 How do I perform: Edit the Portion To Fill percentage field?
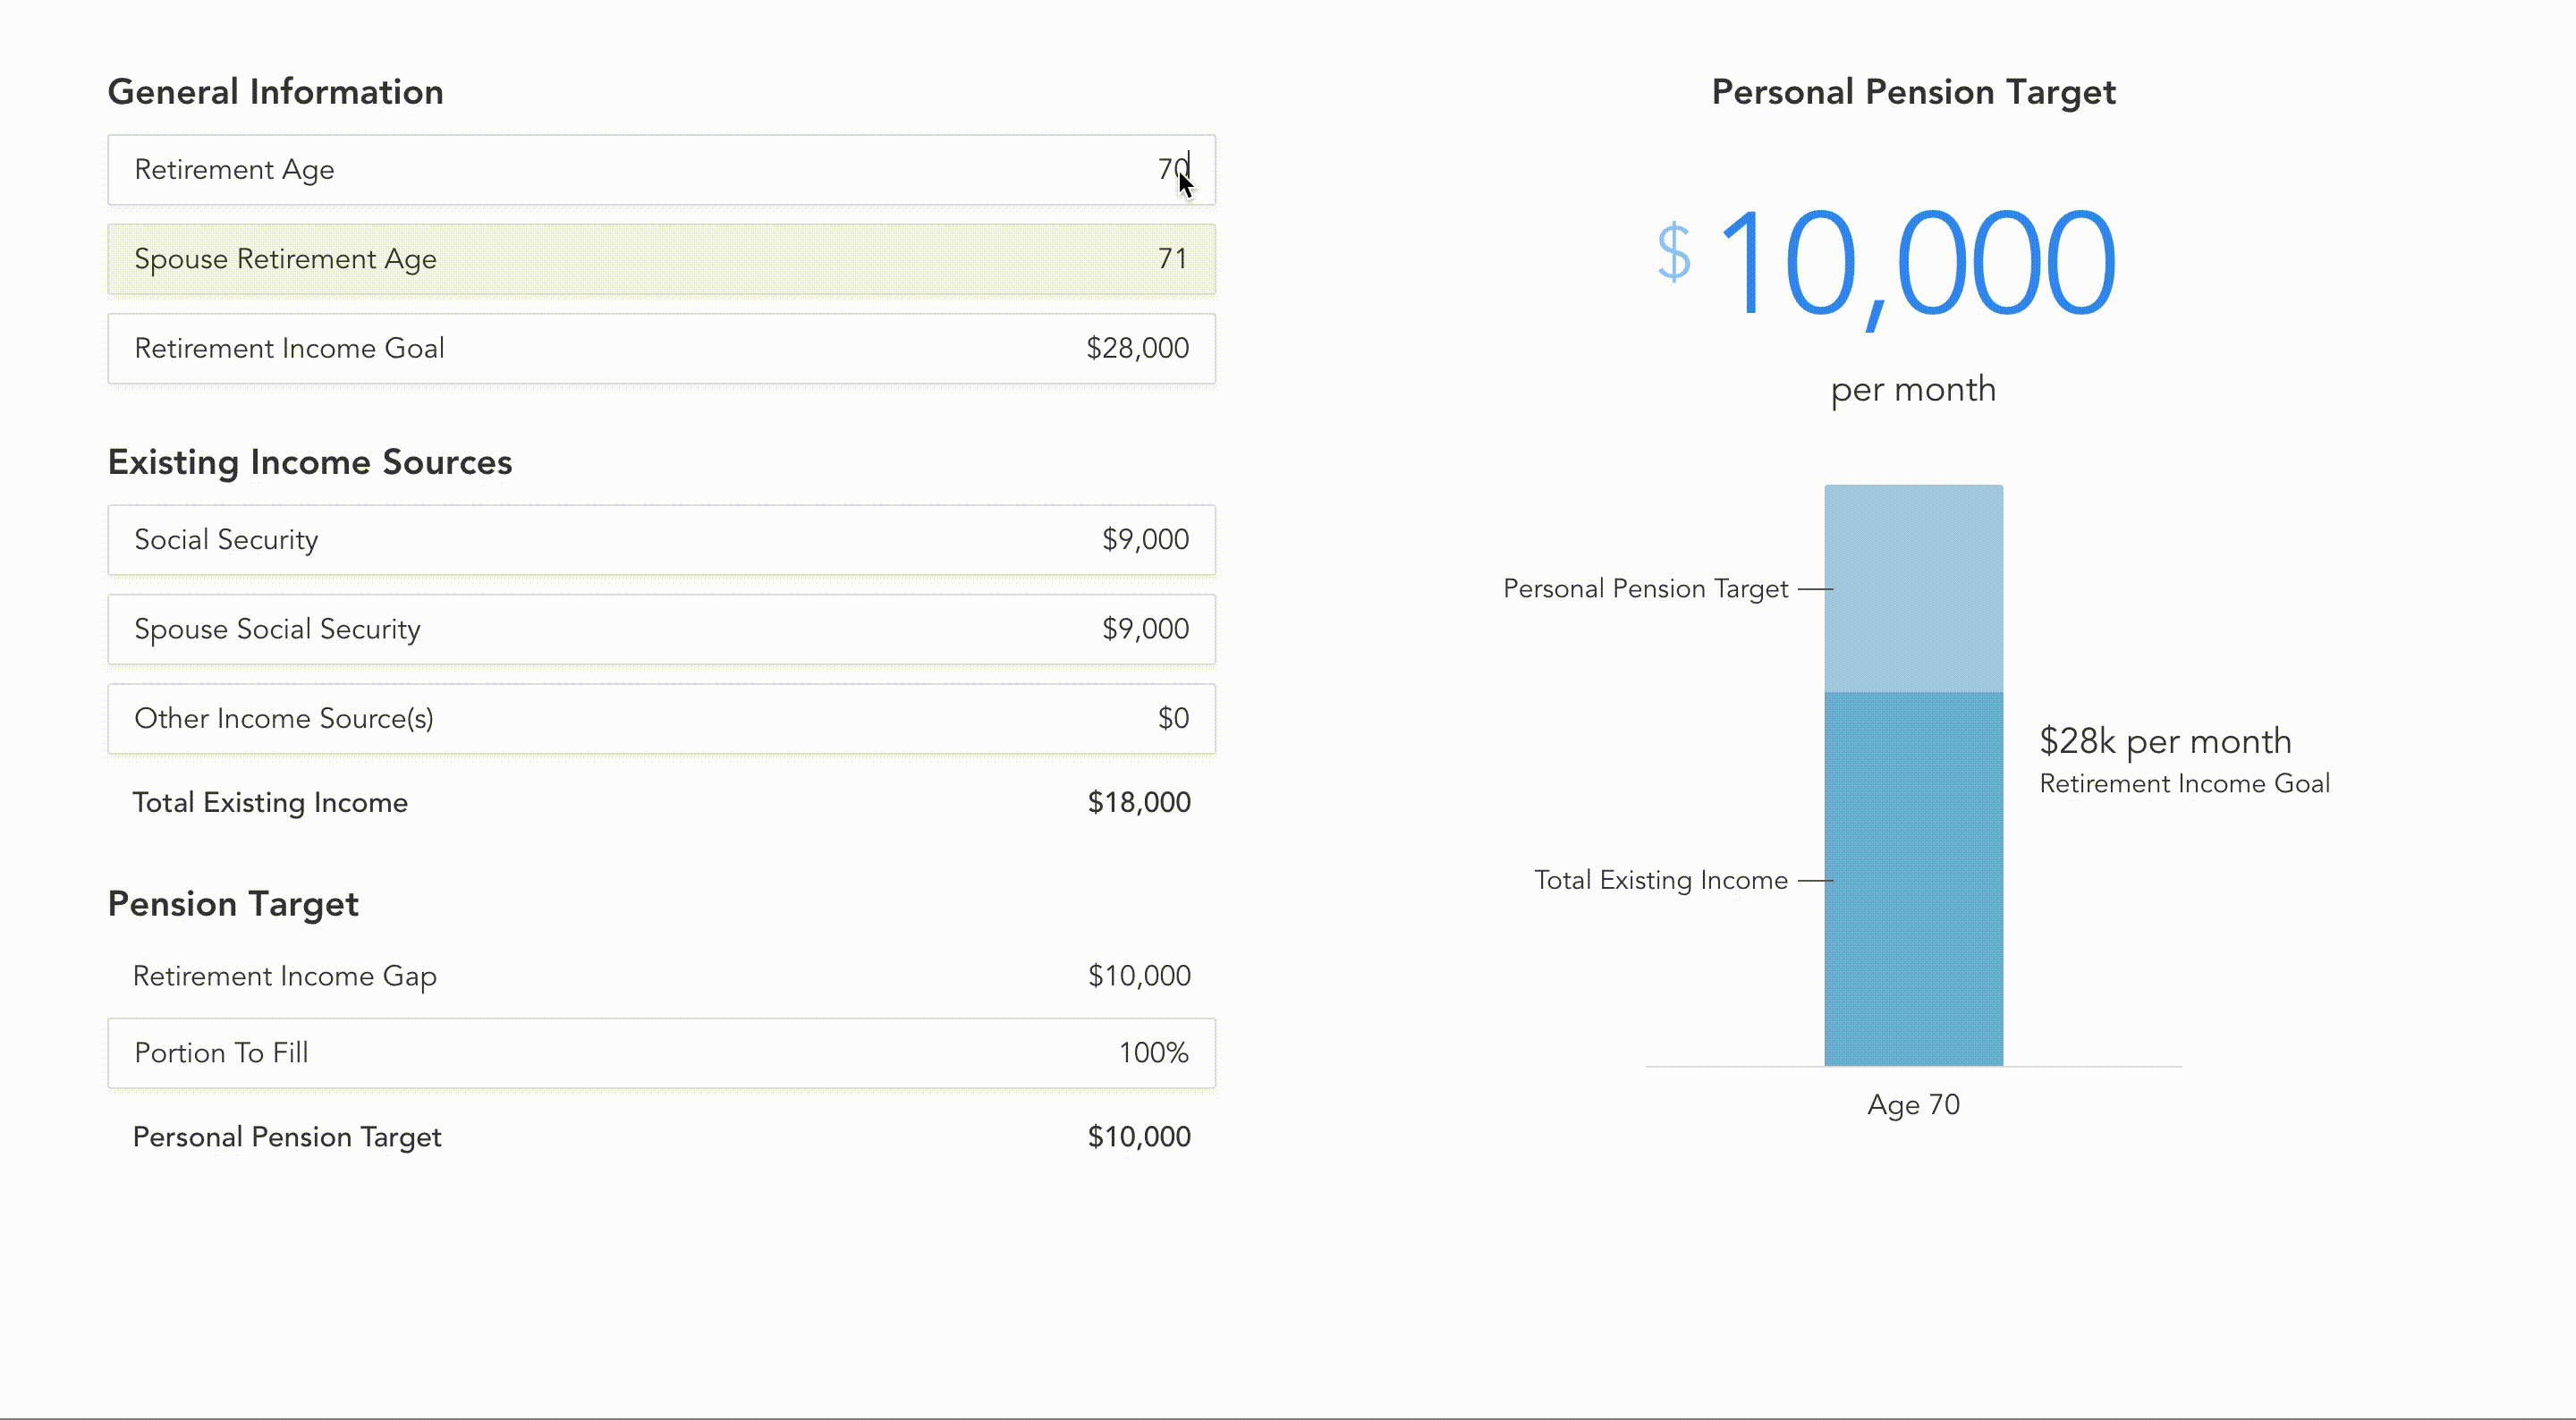click(x=661, y=1053)
